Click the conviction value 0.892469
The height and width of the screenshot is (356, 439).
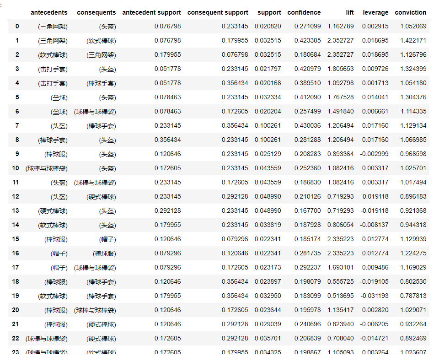(x=413, y=338)
